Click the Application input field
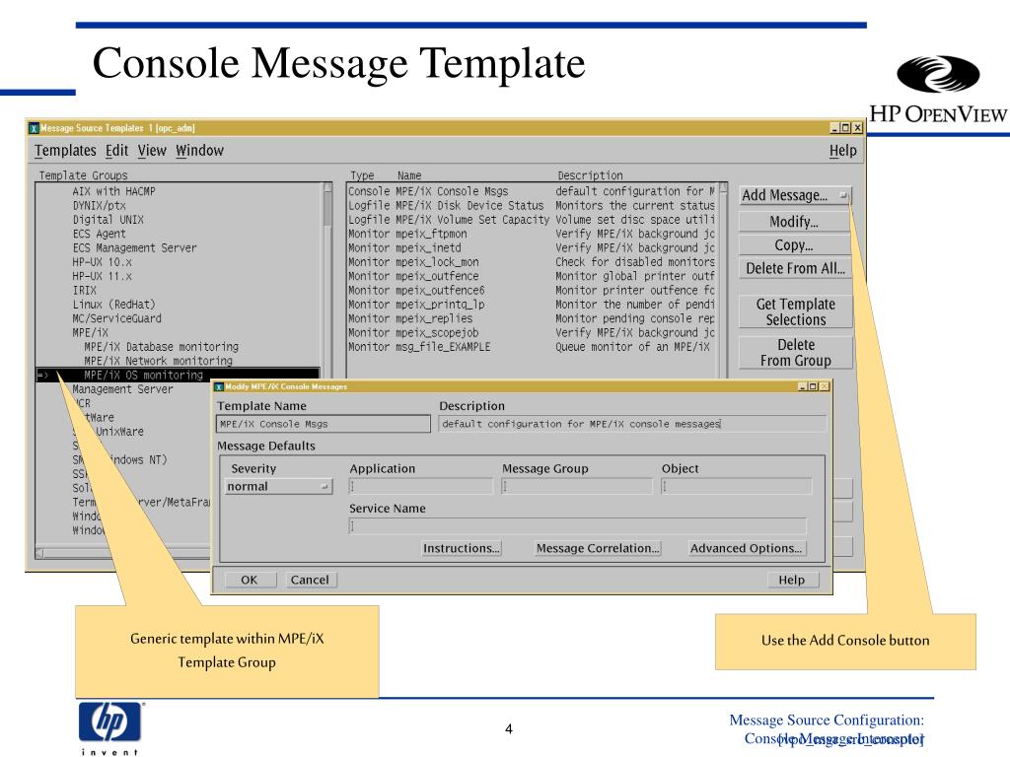Screen dimensions: 1010x757 tap(420, 487)
